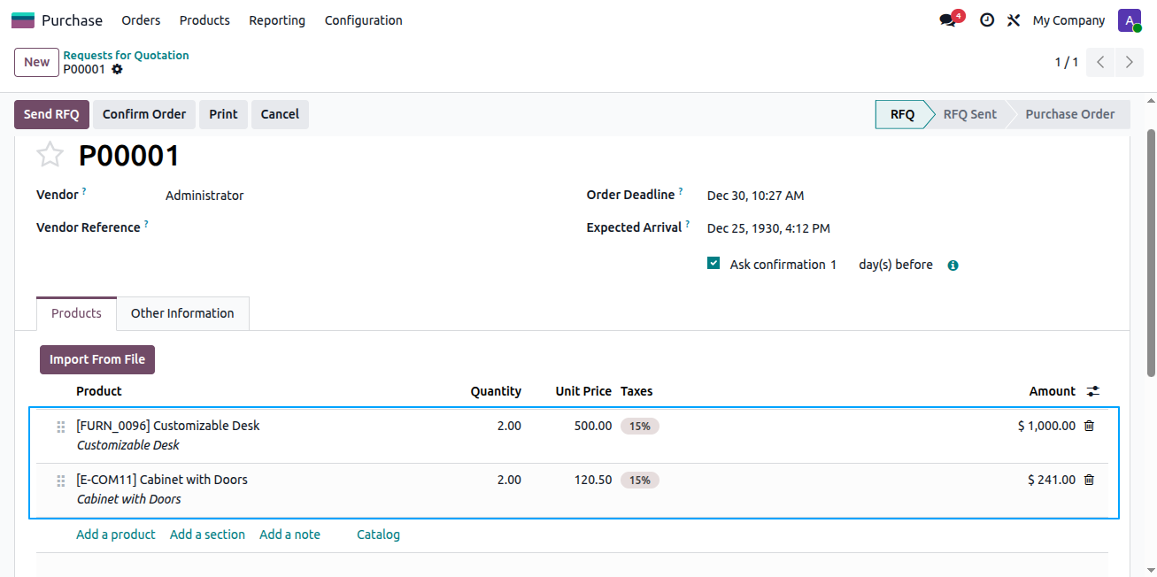Click the Print button
This screenshot has height=577, width=1157.
223,114
